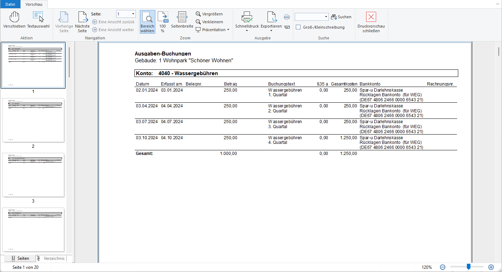This screenshot has width=502, height=272.
Task: Set zoom to 100 %
Action: click(x=163, y=22)
